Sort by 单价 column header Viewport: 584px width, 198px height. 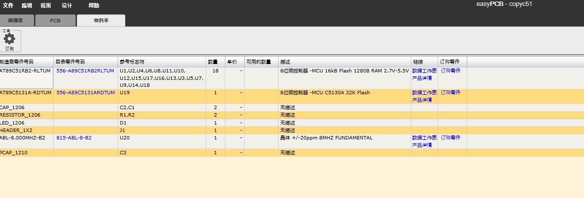click(235, 62)
